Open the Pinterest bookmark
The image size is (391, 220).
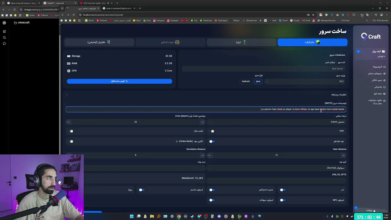[102, 20]
